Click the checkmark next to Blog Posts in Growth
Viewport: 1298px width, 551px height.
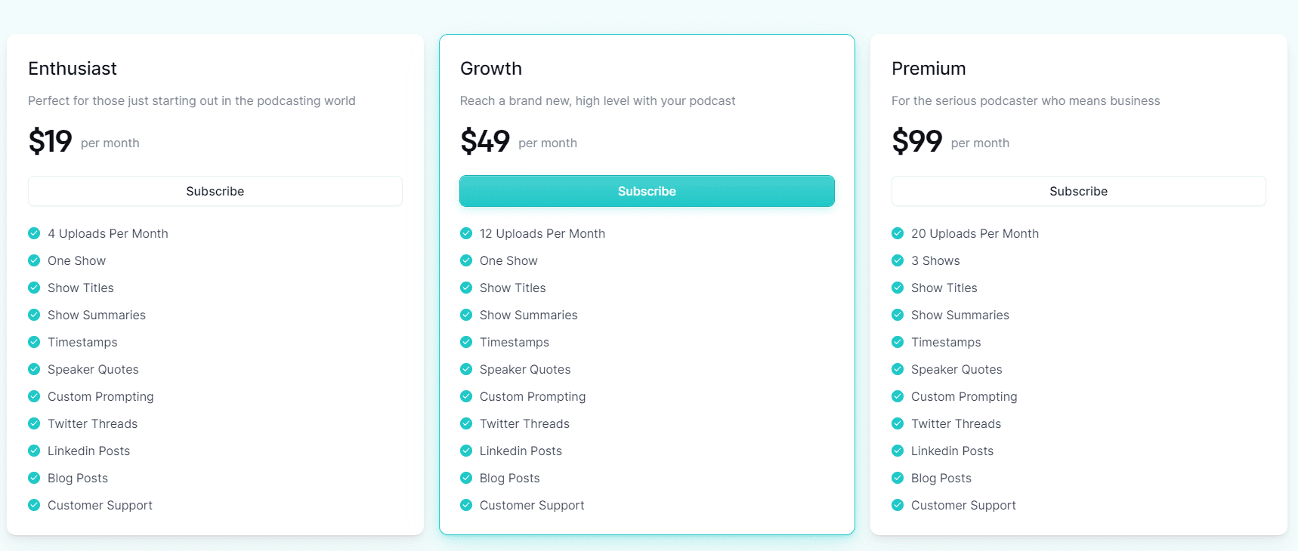465,478
